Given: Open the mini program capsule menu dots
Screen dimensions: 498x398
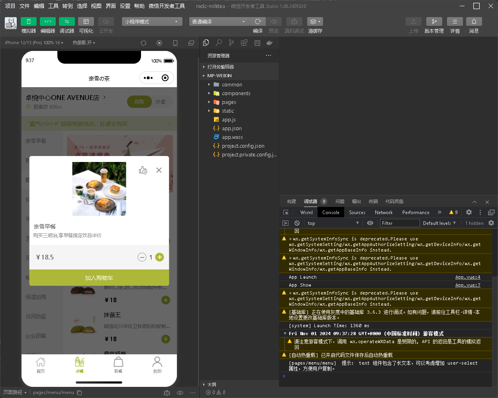Looking at the screenshot, I should tap(148, 78).
